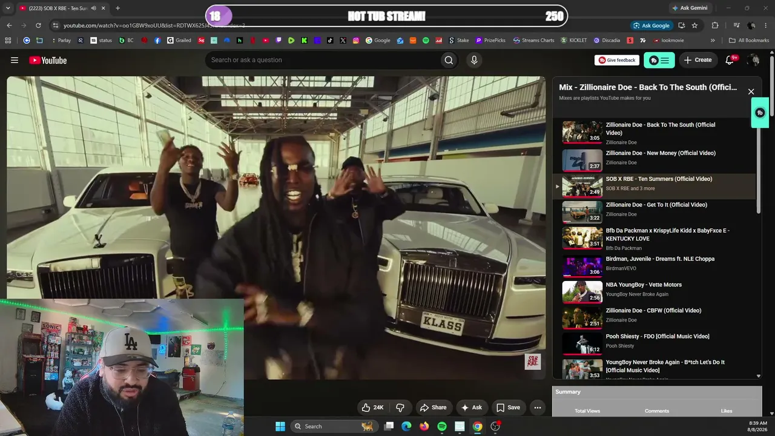The image size is (775, 436).
Task: Open the Stake bookmark
Action: pos(459,41)
